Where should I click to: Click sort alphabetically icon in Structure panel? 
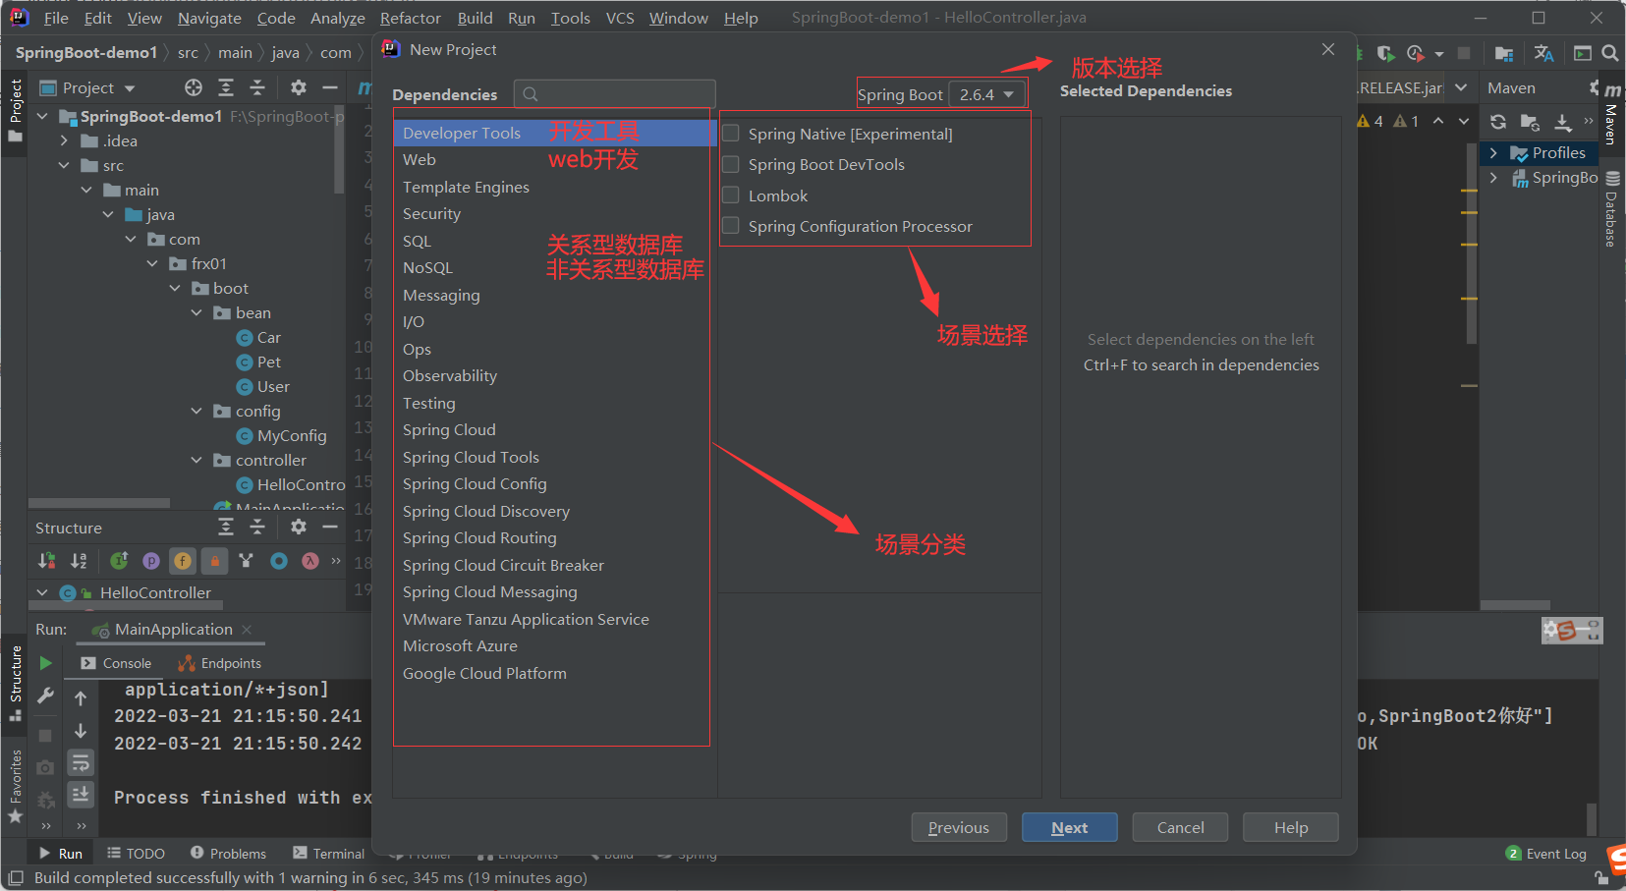click(x=79, y=560)
